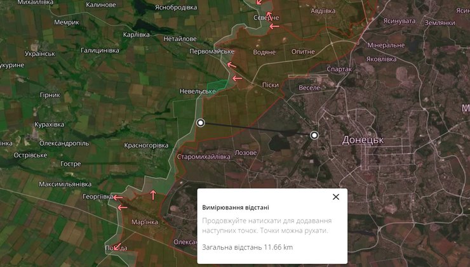
Task: Click the Авдіївка label
Action: point(323,11)
